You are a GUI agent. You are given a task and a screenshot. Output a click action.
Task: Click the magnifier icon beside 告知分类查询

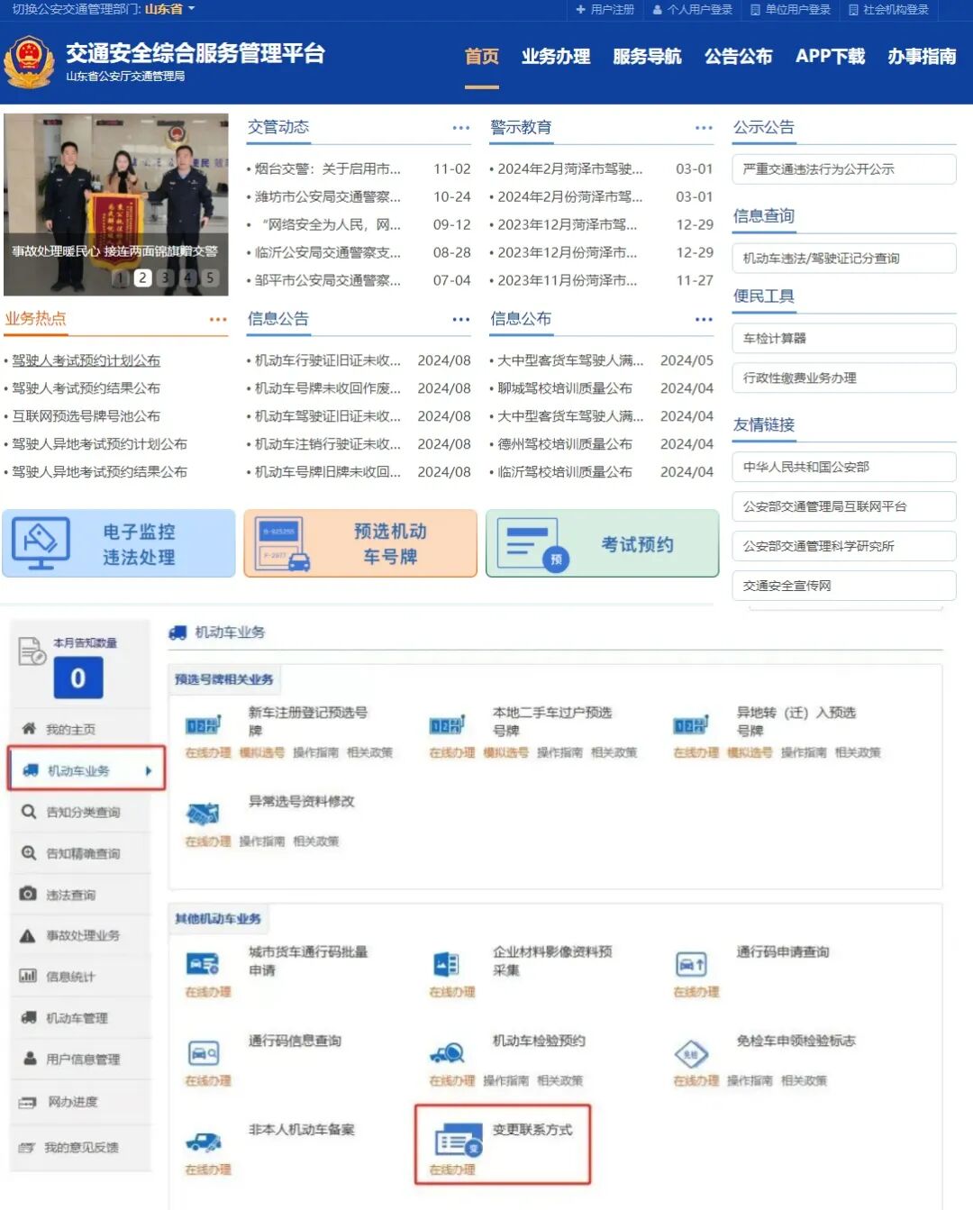(29, 812)
